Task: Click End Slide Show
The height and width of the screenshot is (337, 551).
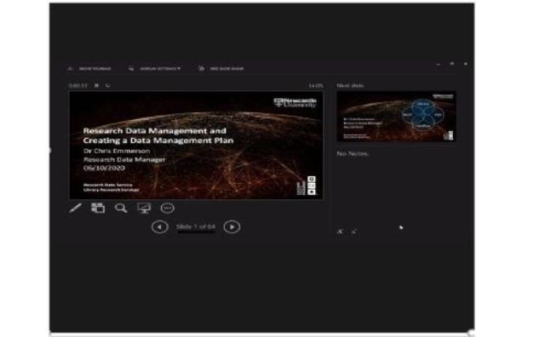Action: (221, 68)
